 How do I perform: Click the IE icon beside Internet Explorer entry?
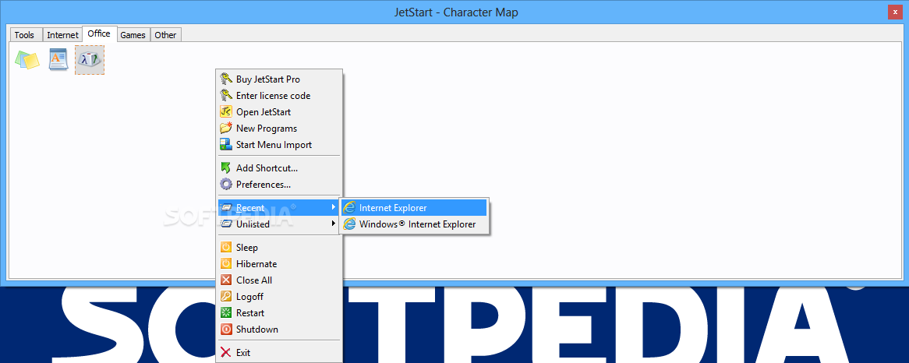[349, 207]
